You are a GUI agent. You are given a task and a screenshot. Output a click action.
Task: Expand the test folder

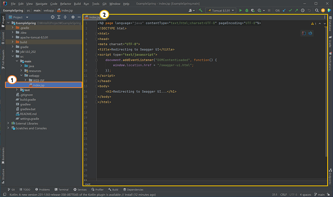click(17, 90)
